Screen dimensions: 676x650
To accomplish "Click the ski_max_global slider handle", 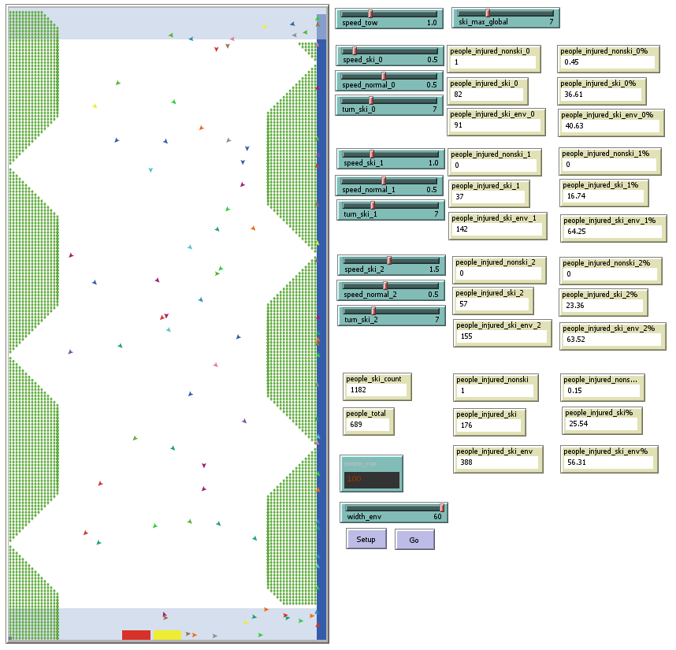I will (x=488, y=13).
